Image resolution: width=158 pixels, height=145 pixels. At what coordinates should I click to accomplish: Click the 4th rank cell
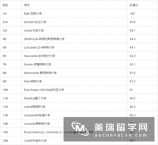[x=11, y=39]
